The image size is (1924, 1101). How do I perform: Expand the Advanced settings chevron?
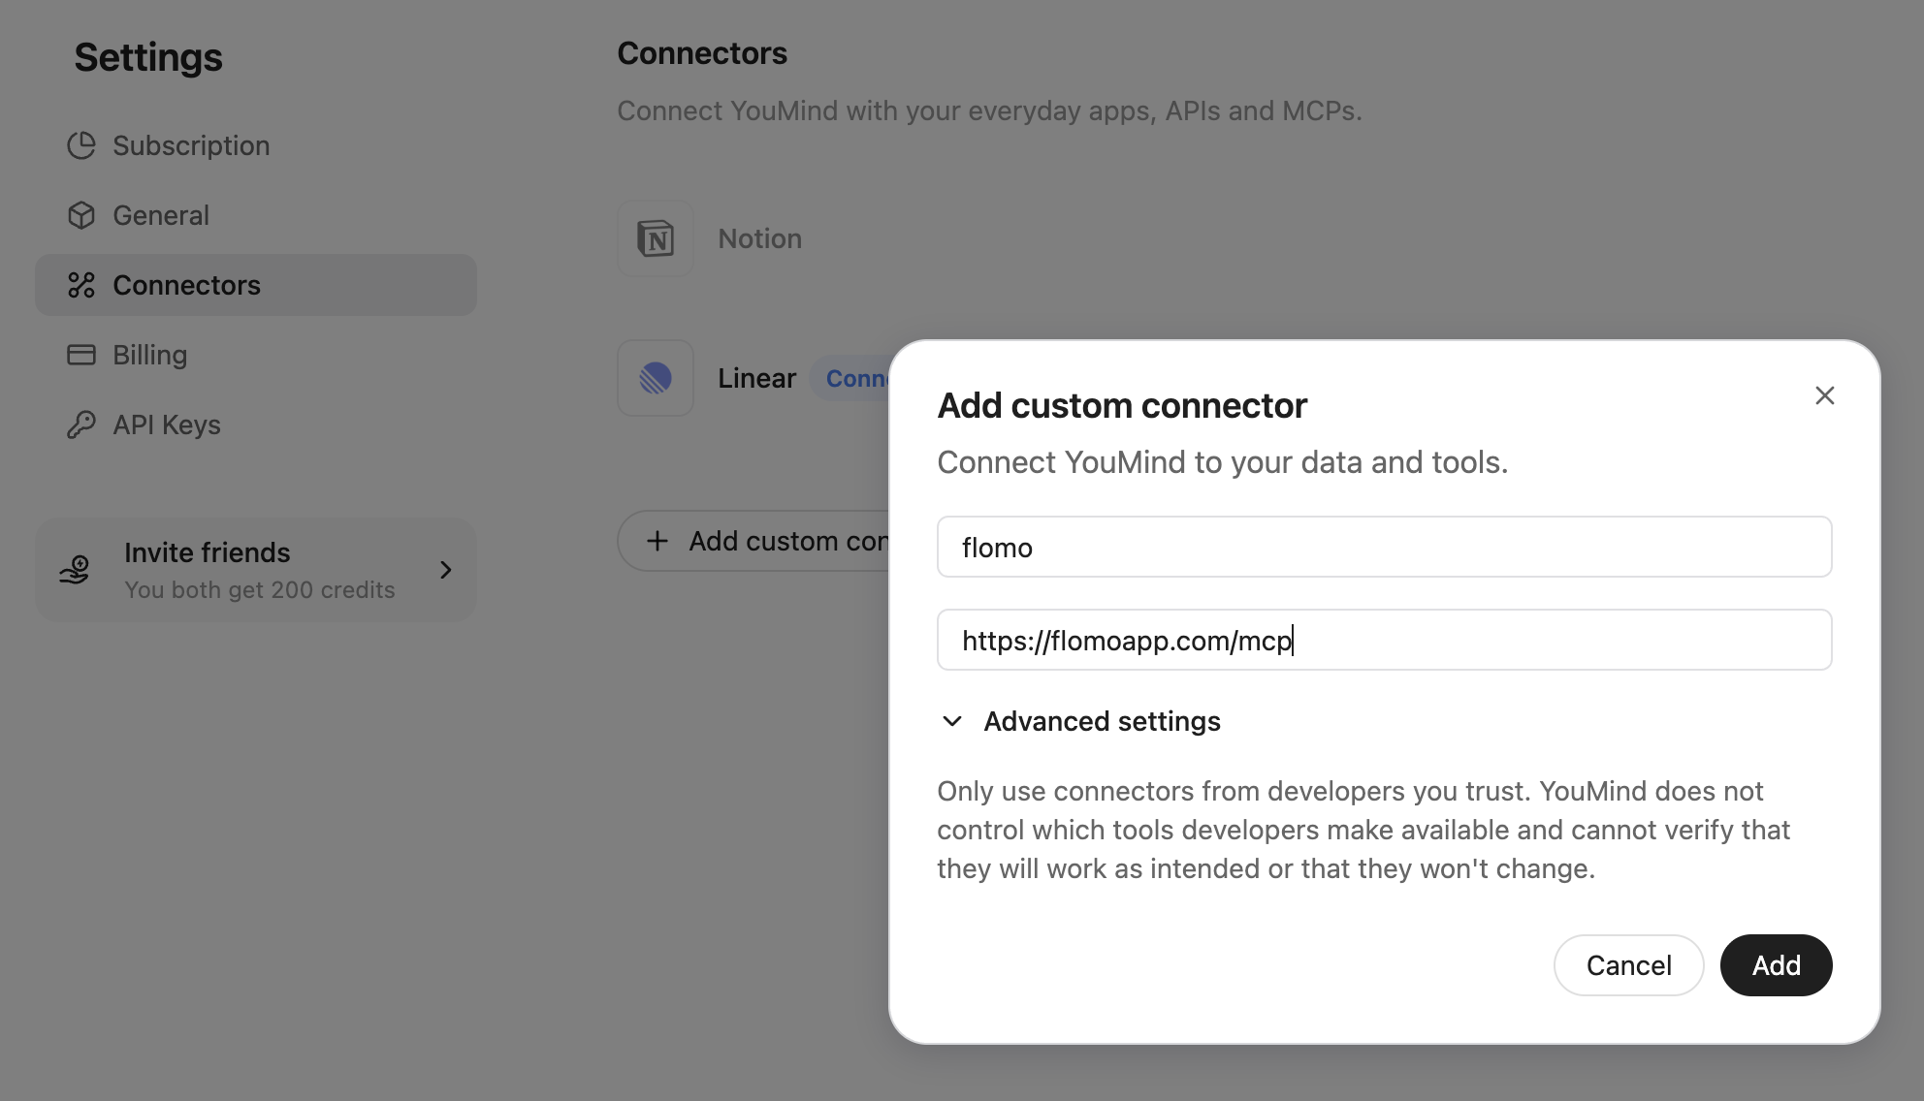pyautogui.click(x=952, y=721)
